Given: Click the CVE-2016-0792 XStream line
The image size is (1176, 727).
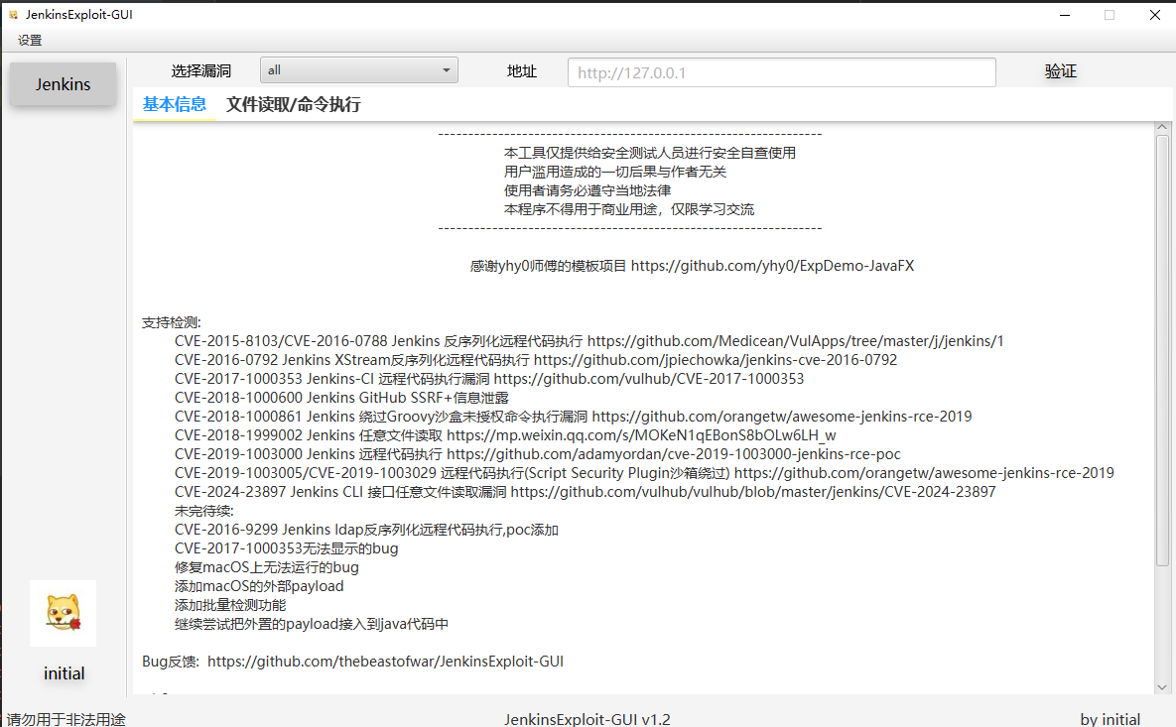Looking at the screenshot, I should (536, 360).
